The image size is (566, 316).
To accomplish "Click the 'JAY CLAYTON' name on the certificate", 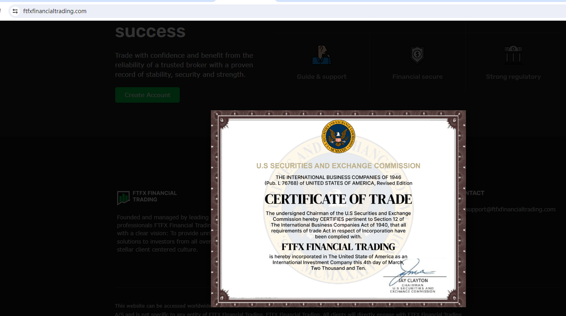I will pos(413,281).
